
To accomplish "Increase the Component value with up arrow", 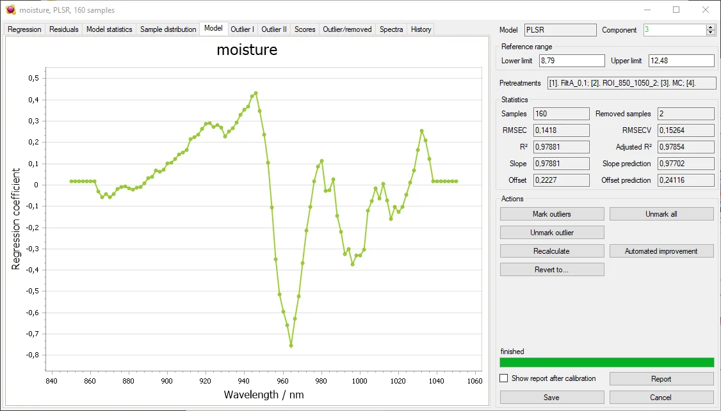I will tap(711, 27).
